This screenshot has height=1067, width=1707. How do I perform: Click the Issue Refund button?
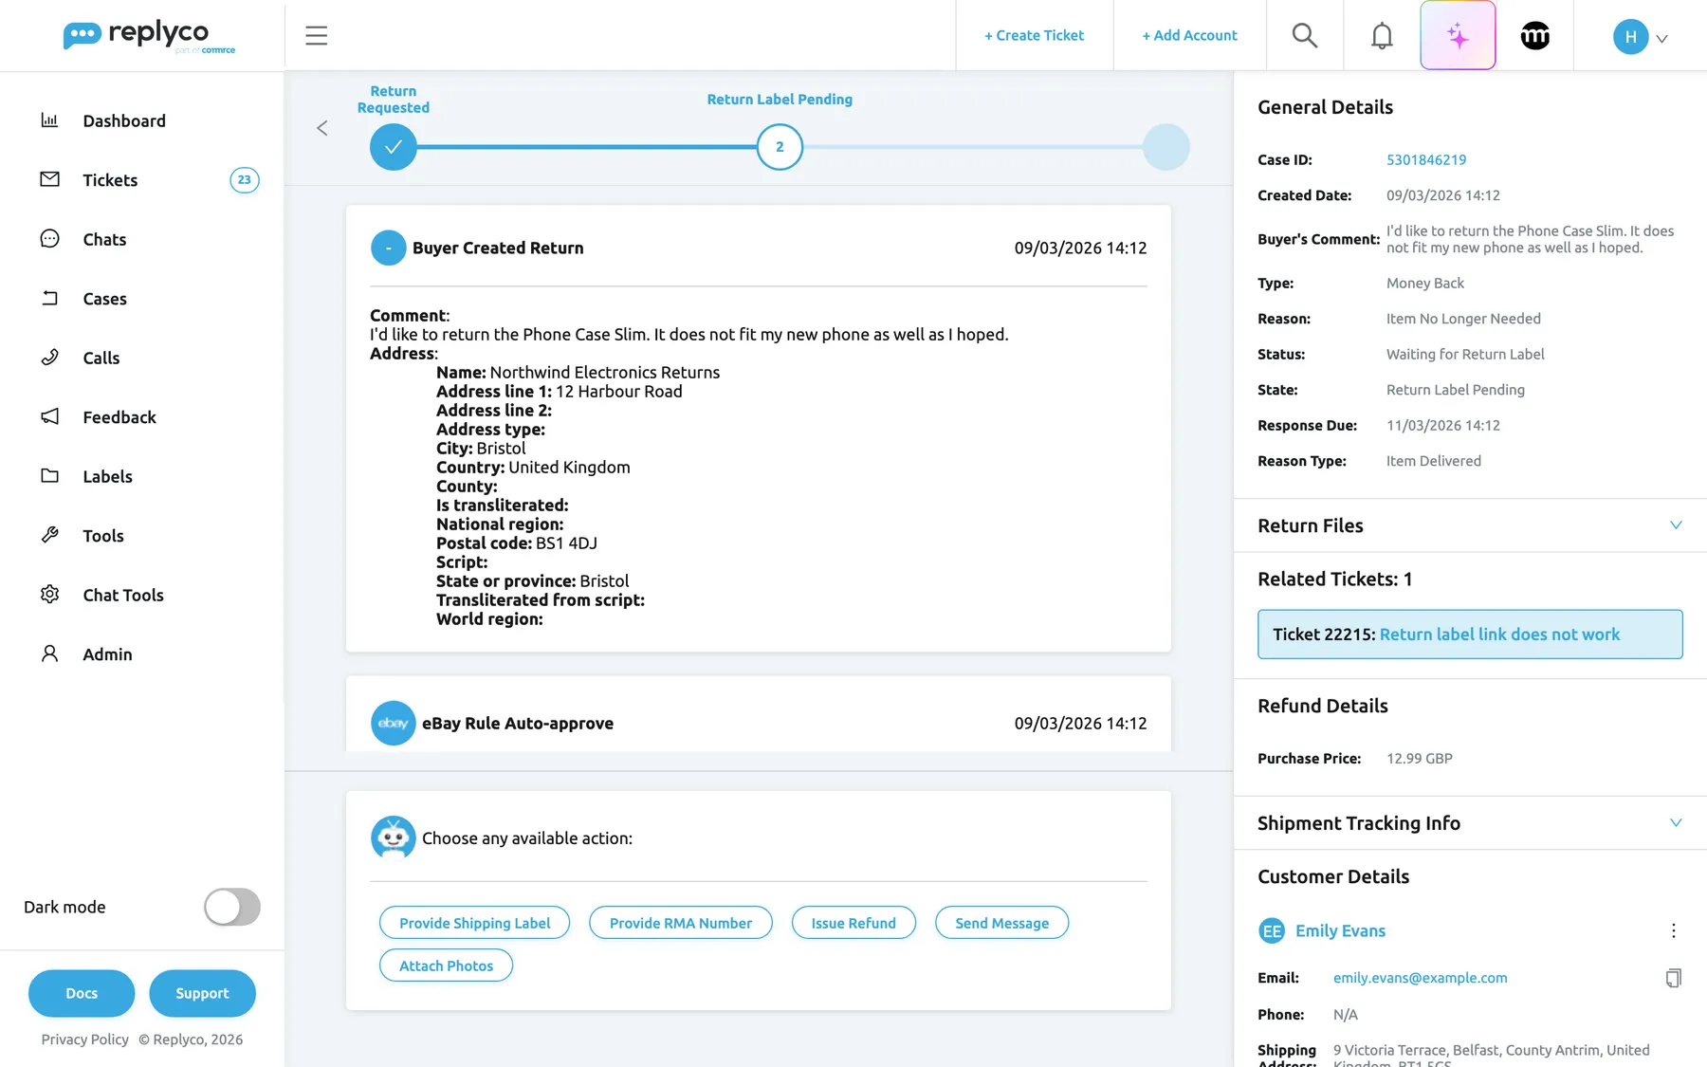pyautogui.click(x=853, y=923)
